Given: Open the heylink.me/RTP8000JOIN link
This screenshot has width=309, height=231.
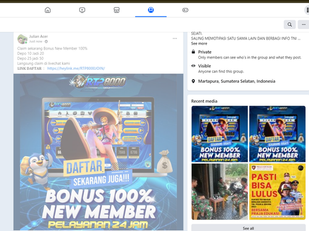Looking at the screenshot, I should [76, 69].
